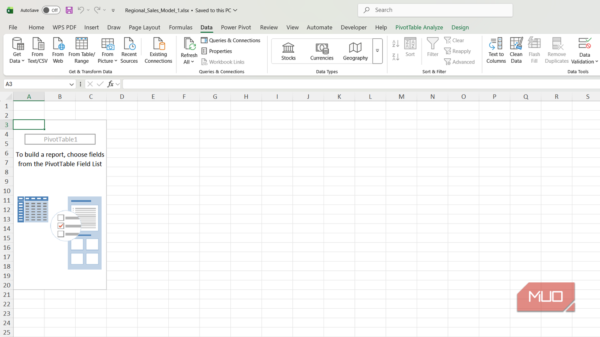
Task: Choose From Table/Range
Action: [x=82, y=50]
